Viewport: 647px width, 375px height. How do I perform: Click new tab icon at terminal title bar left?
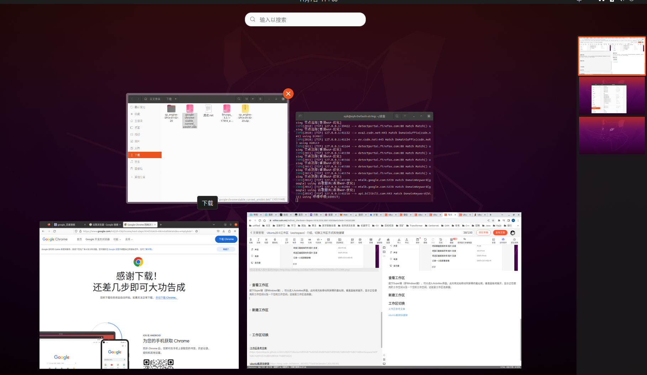pyautogui.click(x=300, y=116)
